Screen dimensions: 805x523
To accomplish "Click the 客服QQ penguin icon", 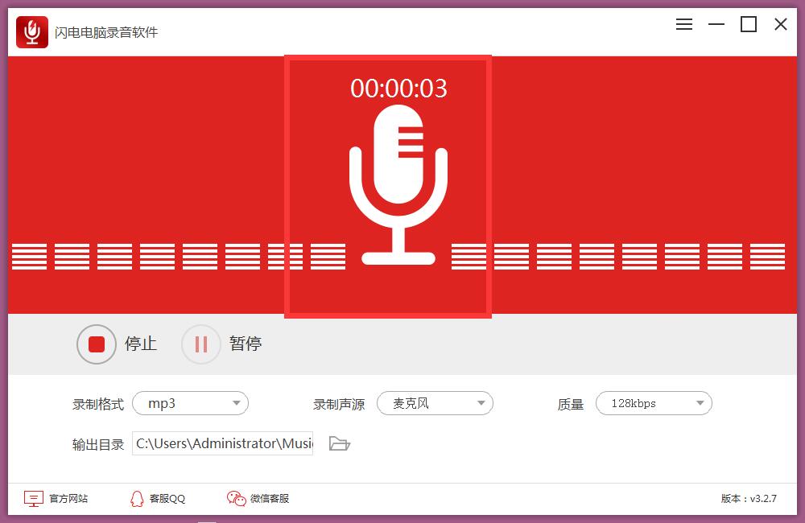I will tap(138, 499).
